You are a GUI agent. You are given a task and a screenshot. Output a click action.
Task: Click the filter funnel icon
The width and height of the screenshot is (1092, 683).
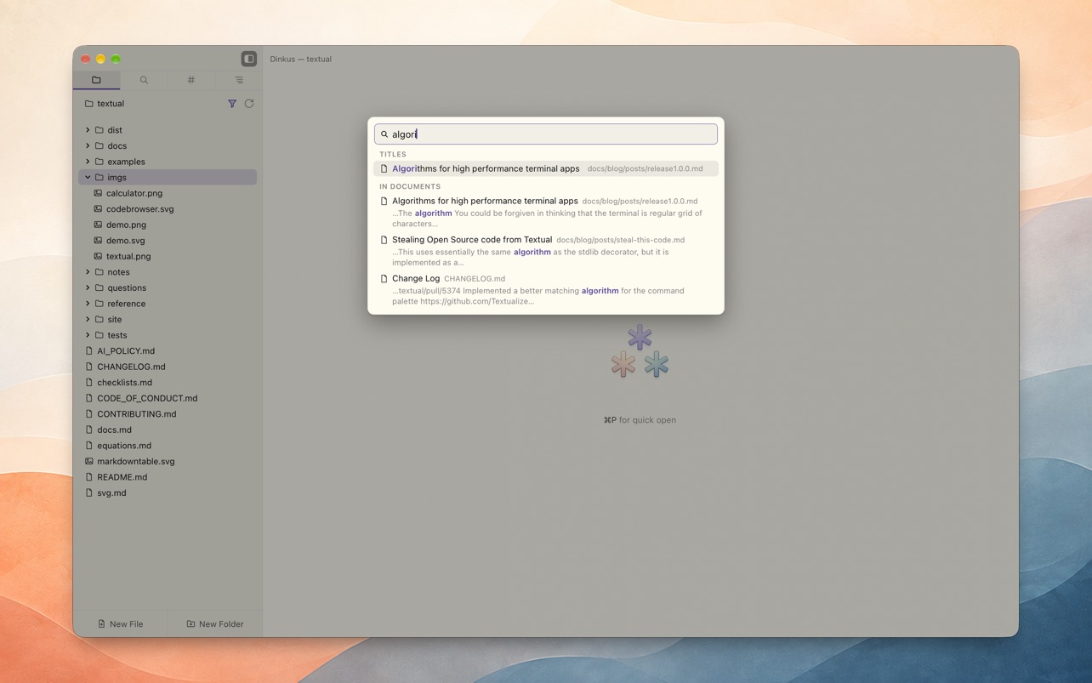[232, 104]
